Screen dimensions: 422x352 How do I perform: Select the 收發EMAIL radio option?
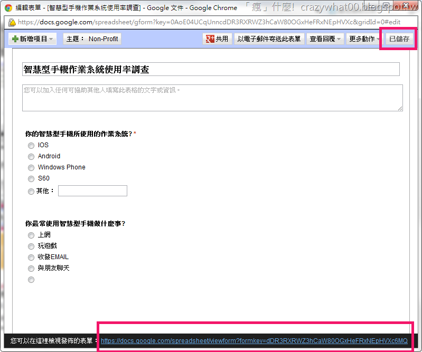tap(31, 258)
